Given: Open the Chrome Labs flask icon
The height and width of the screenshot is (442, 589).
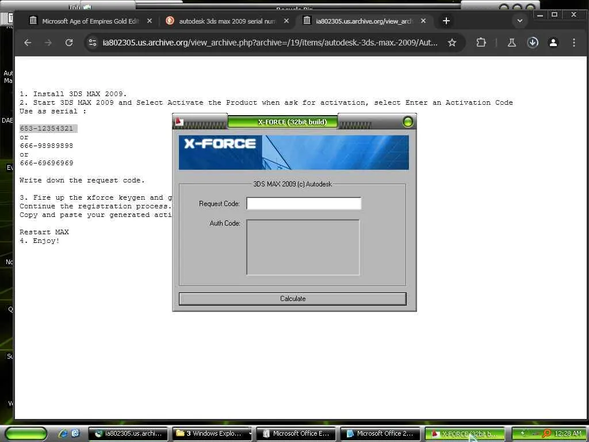Looking at the screenshot, I should (x=511, y=43).
